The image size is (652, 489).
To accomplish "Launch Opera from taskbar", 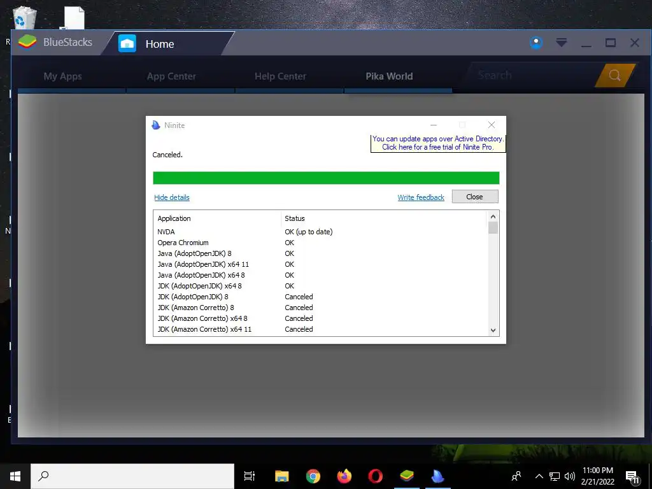I will 376,476.
